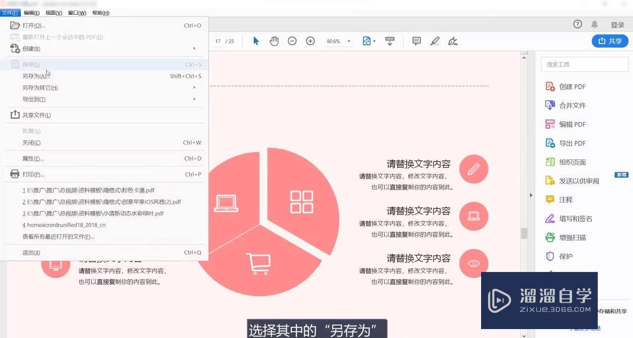Toggle the hand pan tool
Viewport: 633px width, 338px height.
point(274,41)
